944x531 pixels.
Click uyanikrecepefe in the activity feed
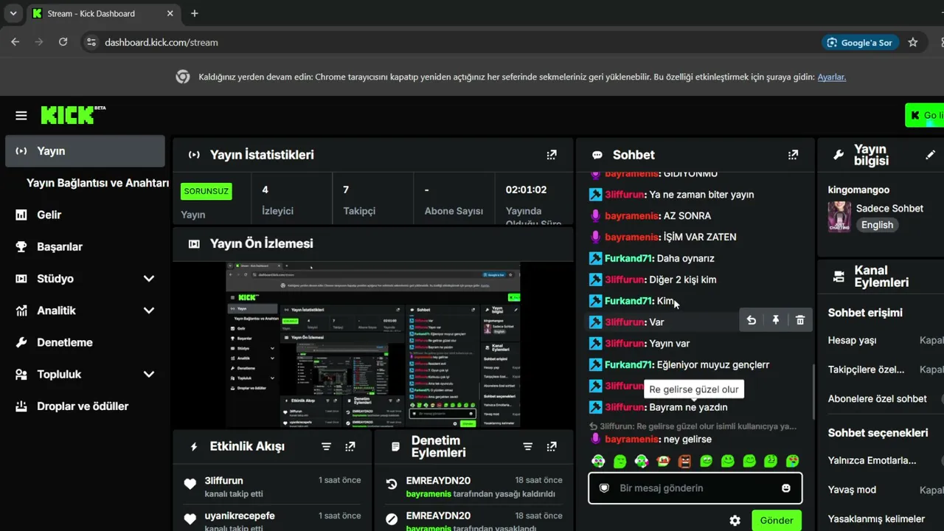click(x=240, y=516)
